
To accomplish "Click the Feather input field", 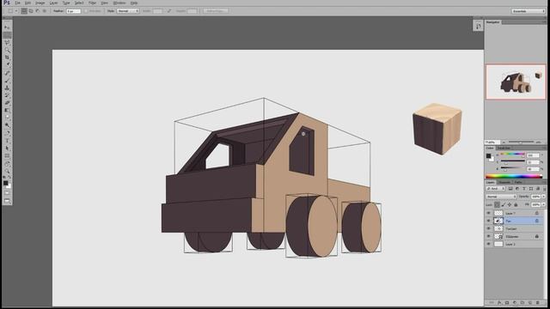I will coord(73,11).
